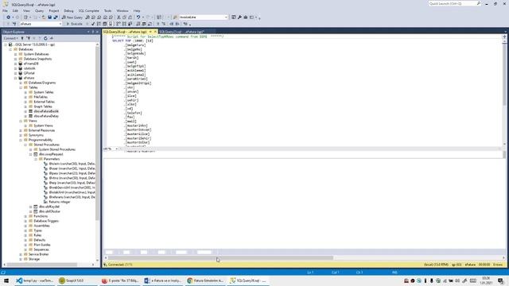This screenshot has height=286, width=509.
Task: Select the System Tables folder
Action: (44, 92)
